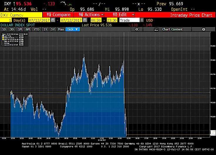Viewport: 216px width, 155px height.
Task: Click the Last Price 95.536 text
Action: (97, 25)
